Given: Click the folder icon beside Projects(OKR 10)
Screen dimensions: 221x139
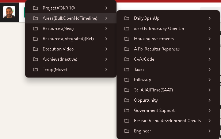Looking at the screenshot, I should pyautogui.click(x=35, y=8).
